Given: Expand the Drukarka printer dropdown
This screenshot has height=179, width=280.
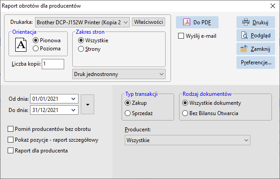Looking at the screenshot, I should pyautogui.click(x=82, y=22).
